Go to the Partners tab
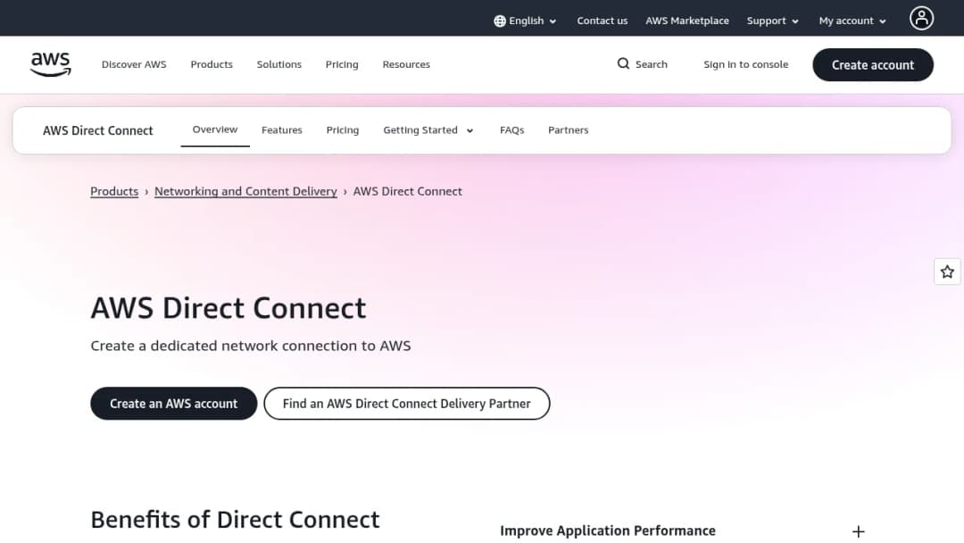The image size is (964, 543). coord(568,130)
